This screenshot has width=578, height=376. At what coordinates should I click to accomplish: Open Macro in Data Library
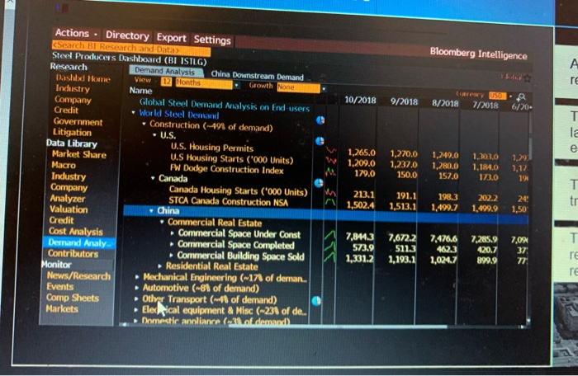click(64, 165)
